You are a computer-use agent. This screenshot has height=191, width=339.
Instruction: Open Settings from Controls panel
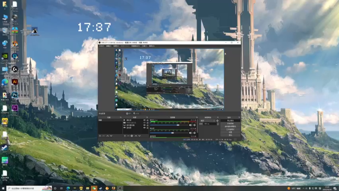(231, 132)
